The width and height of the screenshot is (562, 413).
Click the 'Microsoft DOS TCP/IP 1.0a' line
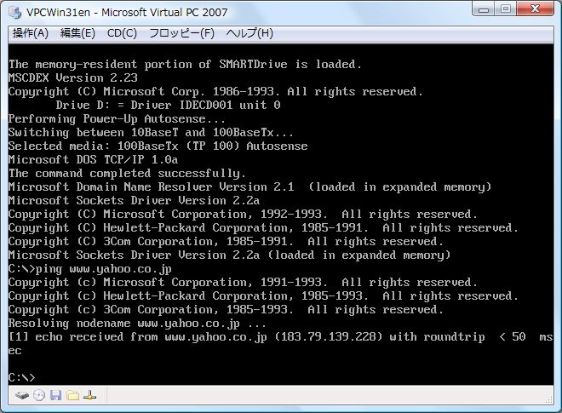point(93,159)
